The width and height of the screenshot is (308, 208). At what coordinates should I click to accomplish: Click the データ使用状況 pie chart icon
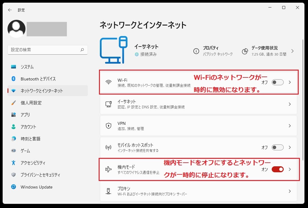[x=245, y=51]
